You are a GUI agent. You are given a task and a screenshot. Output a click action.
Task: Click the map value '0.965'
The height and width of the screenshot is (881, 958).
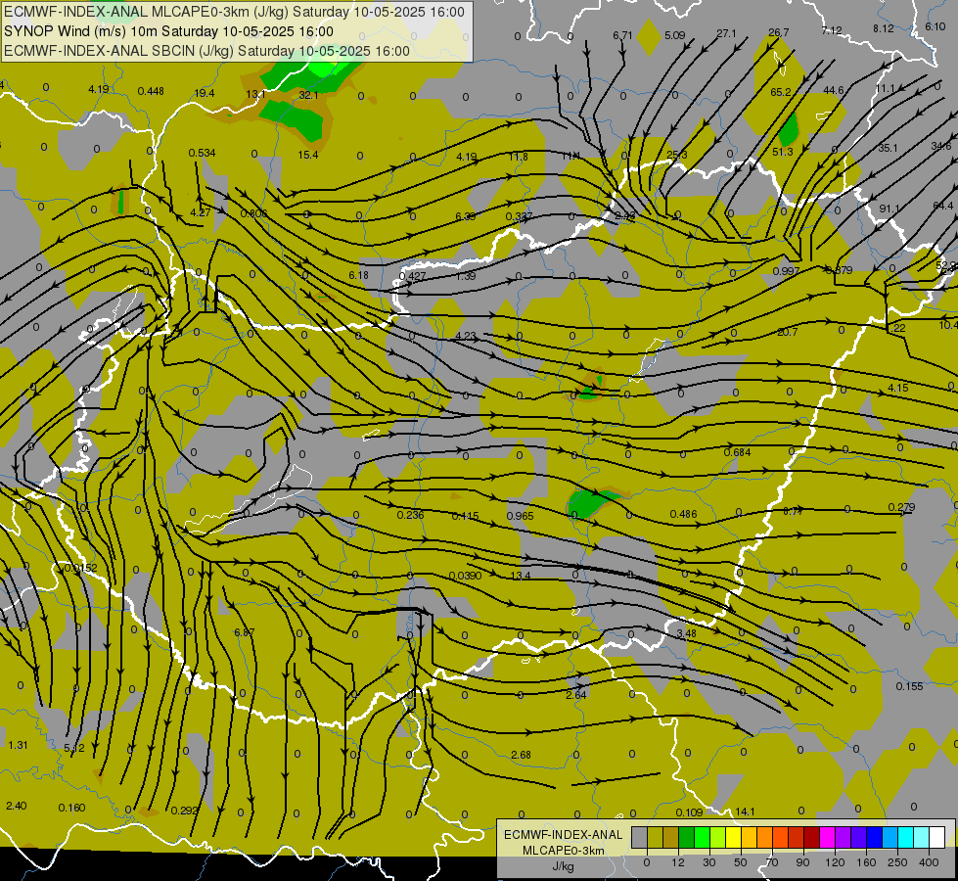[521, 516]
